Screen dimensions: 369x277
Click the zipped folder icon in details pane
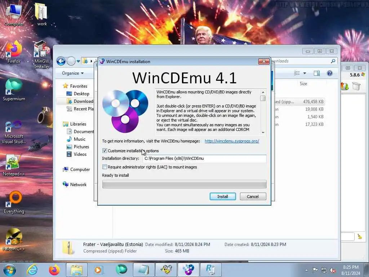(68, 247)
